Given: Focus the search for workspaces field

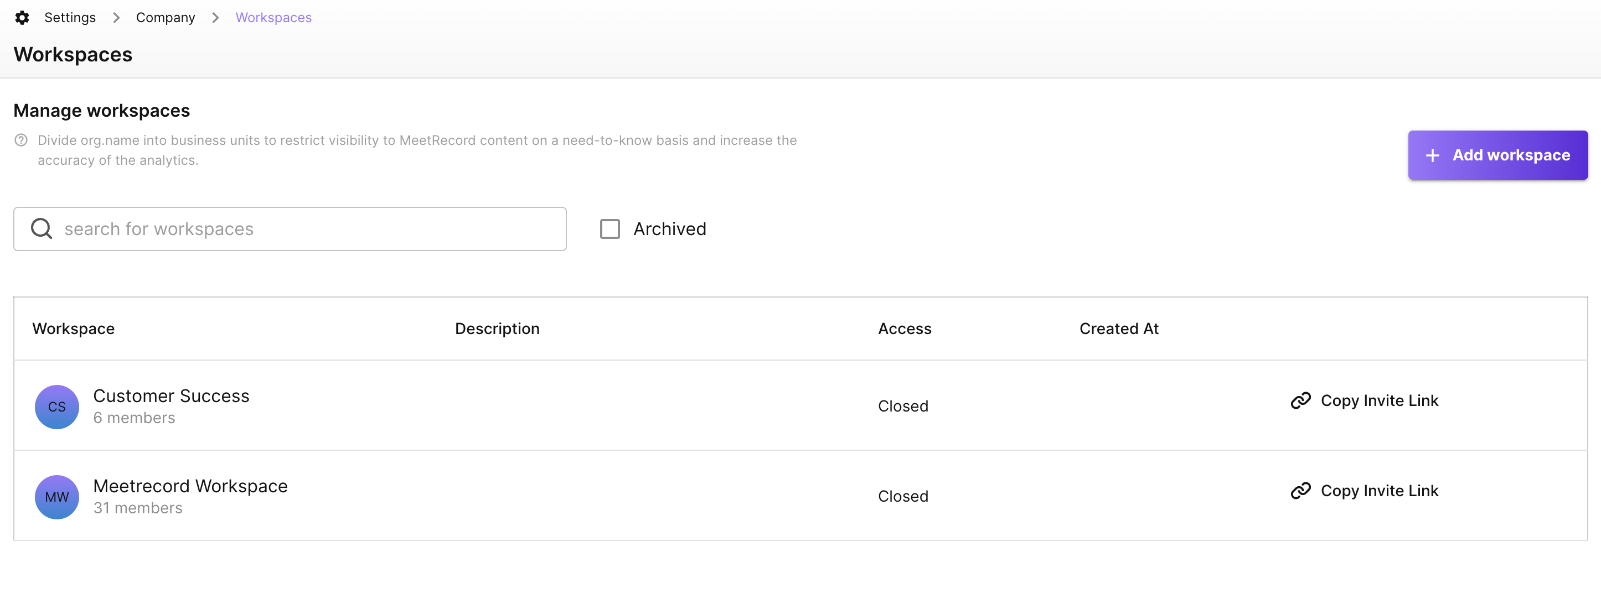Looking at the screenshot, I should (311, 228).
